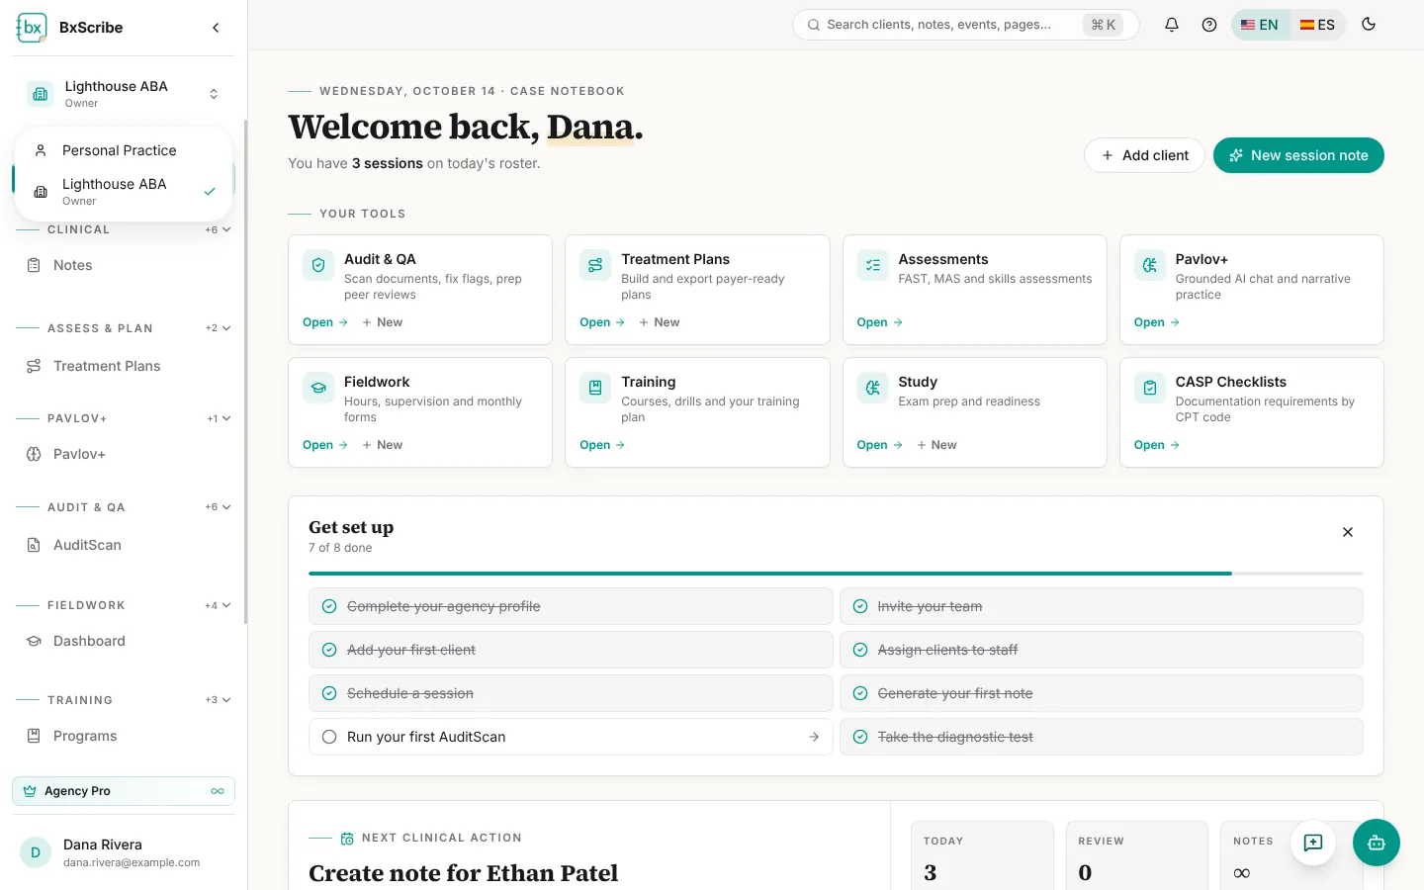The height and width of the screenshot is (890, 1424).
Task: Open the feedback chat bubble button
Action: (x=1313, y=843)
